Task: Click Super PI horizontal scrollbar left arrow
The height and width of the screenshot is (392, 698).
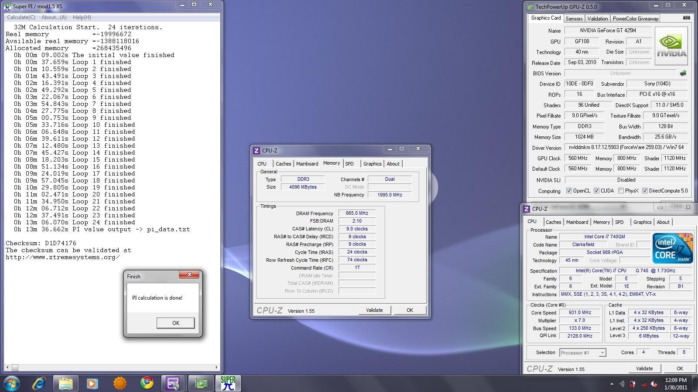Action: (8, 368)
